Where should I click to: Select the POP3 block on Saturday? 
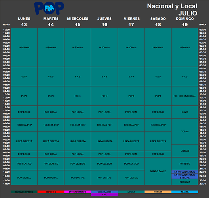pyautogui.click(x=158, y=96)
